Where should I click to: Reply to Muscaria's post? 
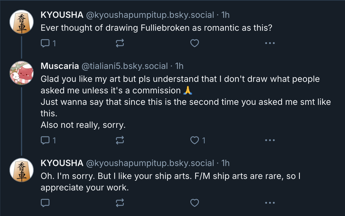pos(45,140)
